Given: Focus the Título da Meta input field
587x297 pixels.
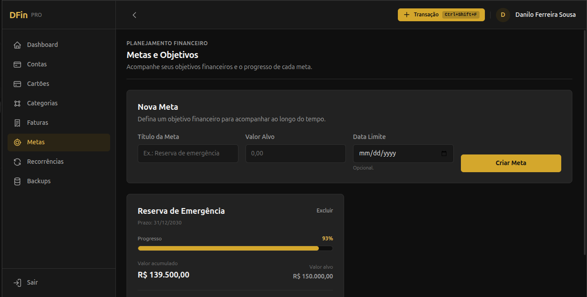Looking at the screenshot, I should 188,153.
